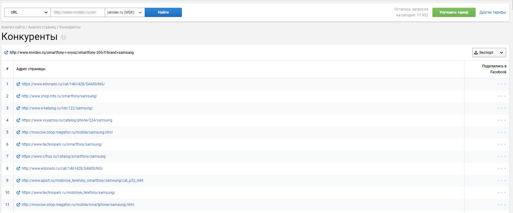Open external icon for eldorado.ru https row 1
This screenshot has height=213, width=513.
click(18, 84)
